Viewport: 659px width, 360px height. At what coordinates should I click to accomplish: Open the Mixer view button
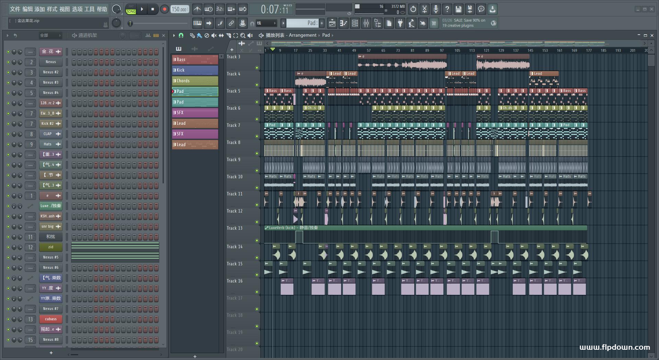pyautogui.click(x=366, y=23)
